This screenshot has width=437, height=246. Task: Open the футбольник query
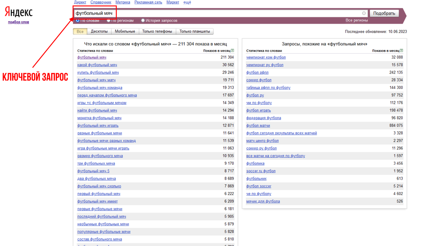(256, 179)
